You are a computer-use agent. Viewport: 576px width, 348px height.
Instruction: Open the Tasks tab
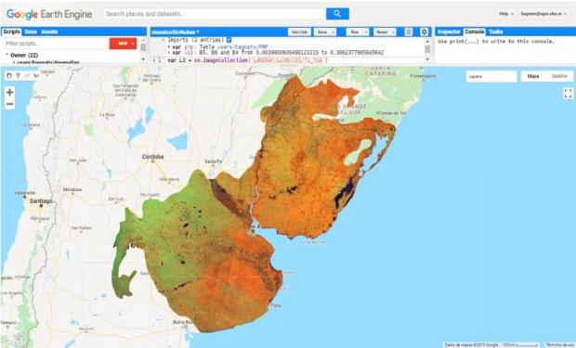click(495, 32)
